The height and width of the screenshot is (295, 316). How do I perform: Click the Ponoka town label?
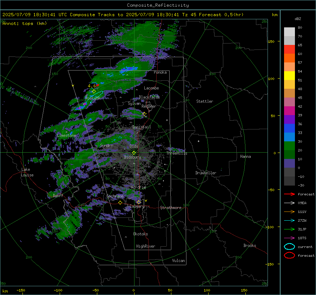(x=160, y=72)
